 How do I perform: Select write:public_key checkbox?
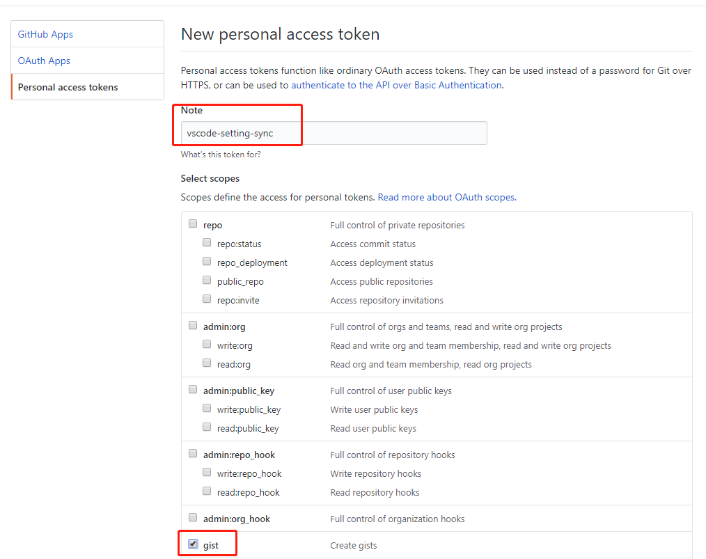(207, 409)
